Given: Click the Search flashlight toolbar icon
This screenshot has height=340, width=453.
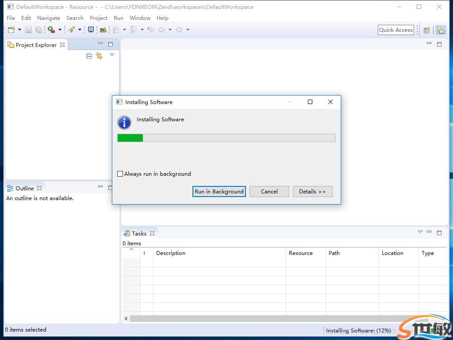Looking at the screenshot, I should (71, 30).
